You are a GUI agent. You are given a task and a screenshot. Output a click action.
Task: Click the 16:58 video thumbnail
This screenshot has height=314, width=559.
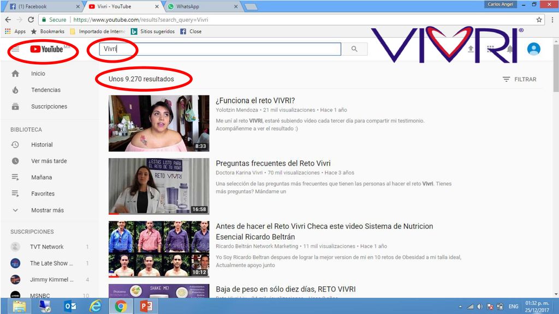click(x=159, y=186)
